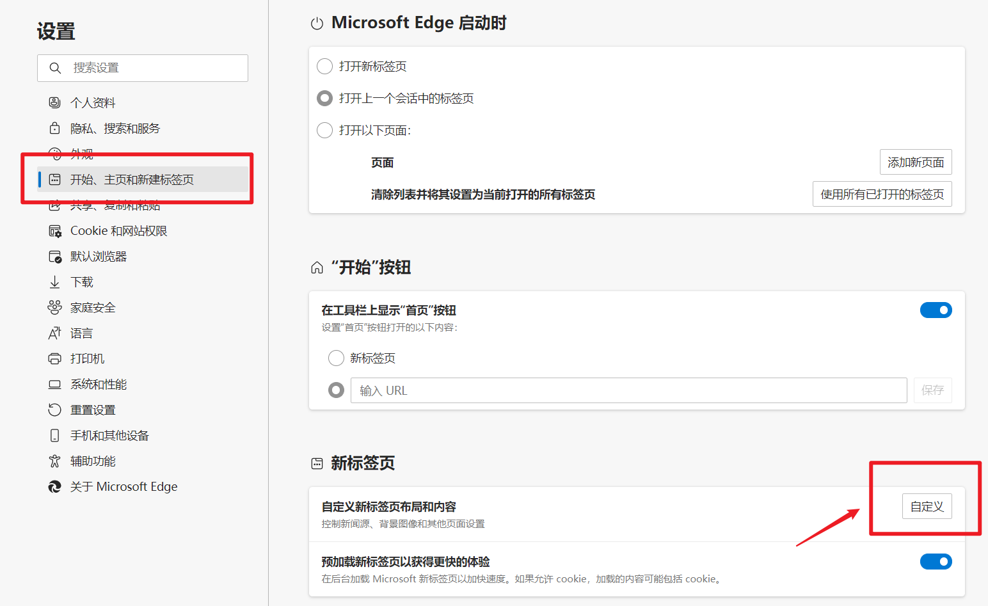
Task: Open 关于 Microsoft Edge page
Action: point(143,487)
